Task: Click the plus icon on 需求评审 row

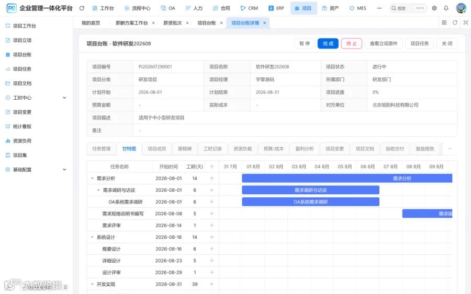Action: coord(212,226)
